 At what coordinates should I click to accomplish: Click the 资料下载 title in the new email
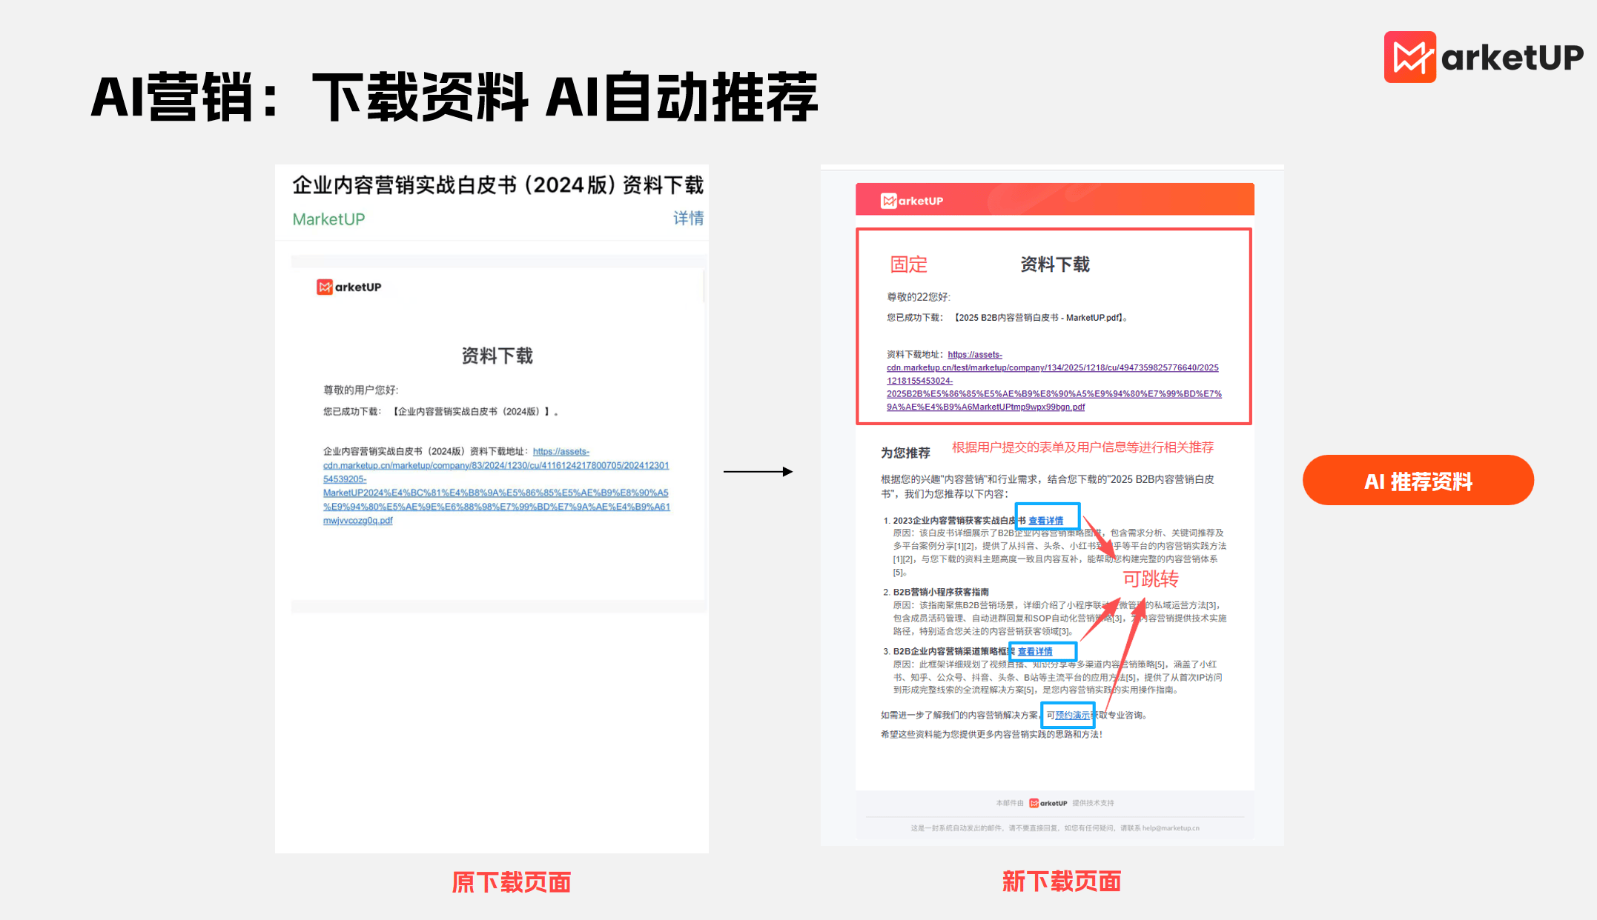(1054, 264)
